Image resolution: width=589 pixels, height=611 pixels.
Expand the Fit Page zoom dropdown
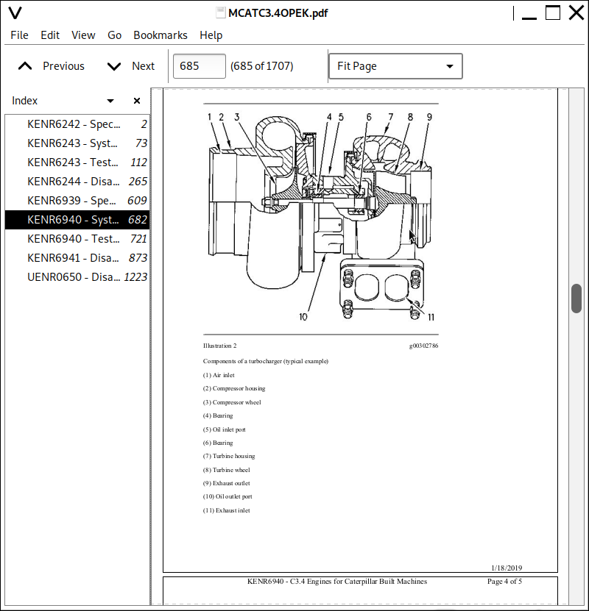pyautogui.click(x=395, y=66)
